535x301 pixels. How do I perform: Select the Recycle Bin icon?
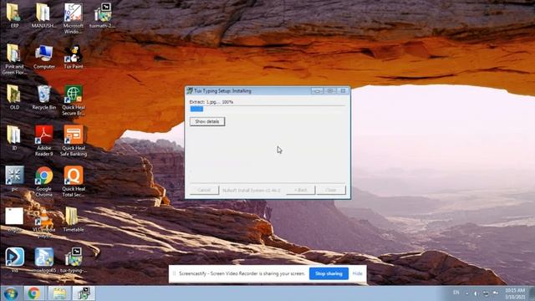coord(44,97)
